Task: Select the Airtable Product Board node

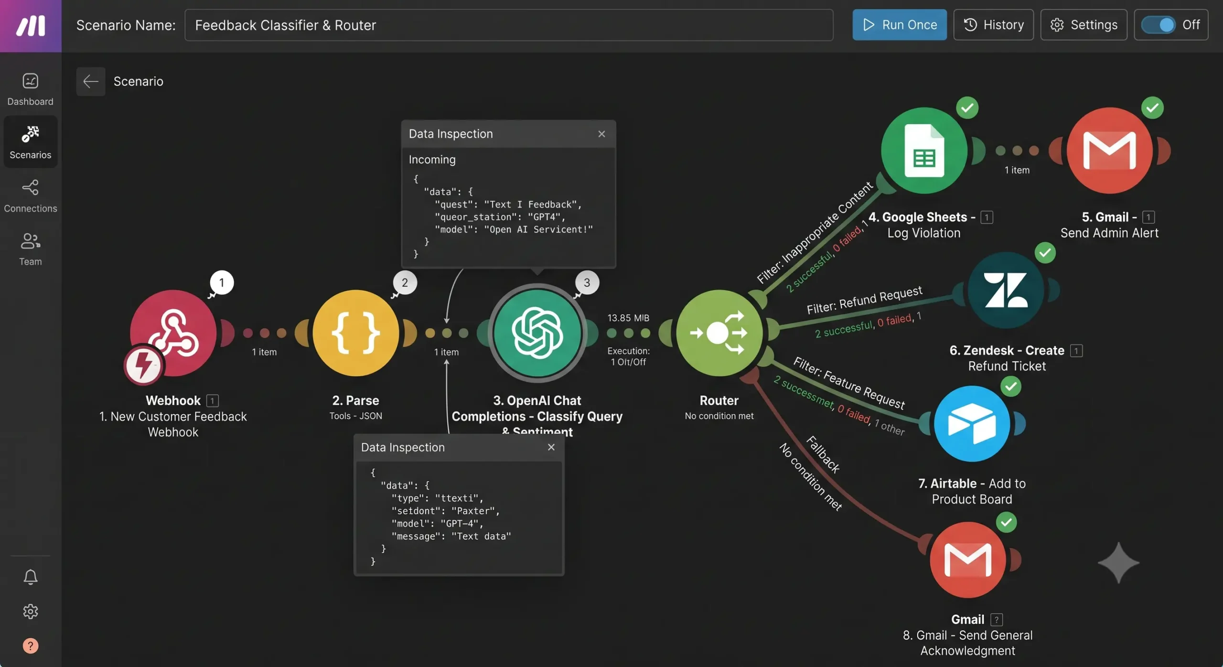Action: (972, 423)
